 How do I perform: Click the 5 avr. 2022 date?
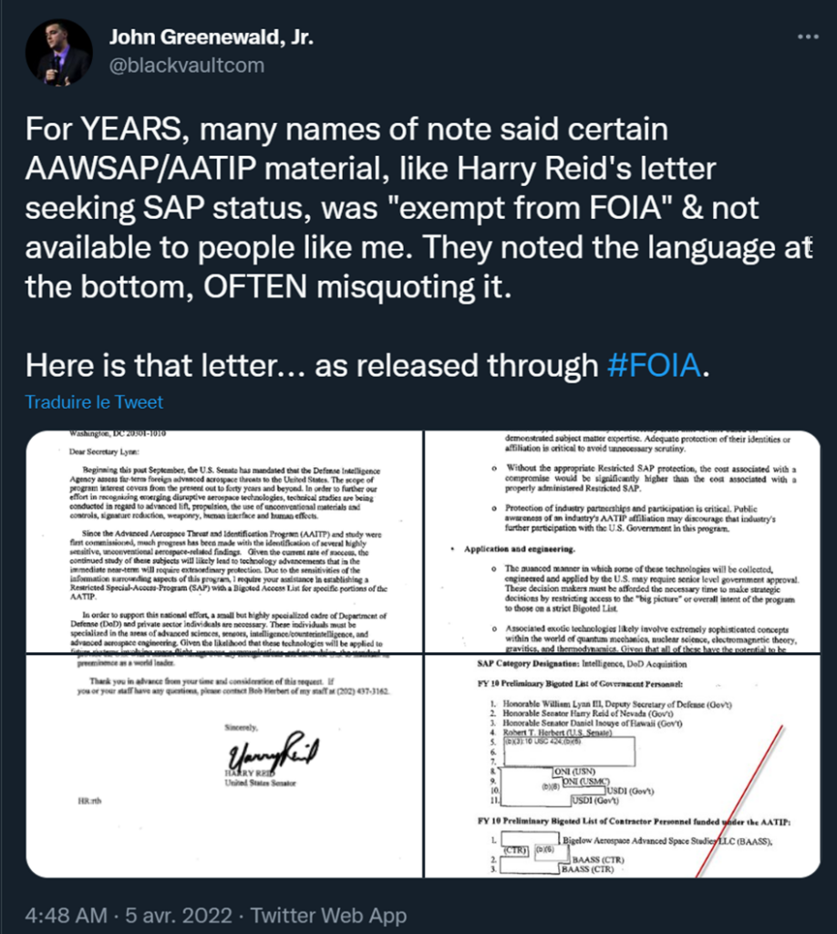tap(179, 915)
